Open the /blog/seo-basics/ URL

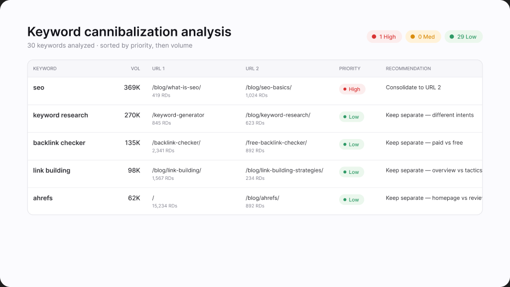(268, 88)
